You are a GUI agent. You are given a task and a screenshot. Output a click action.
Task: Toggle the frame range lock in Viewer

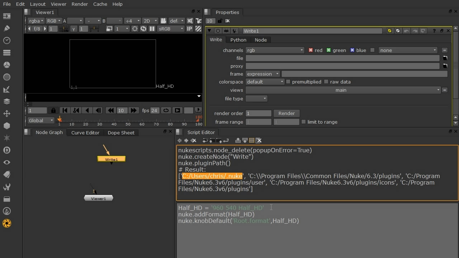[53, 110]
